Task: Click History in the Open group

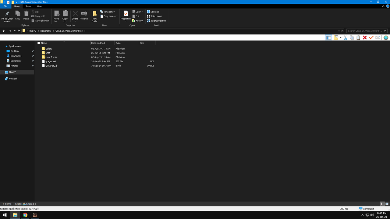Action: (137, 21)
